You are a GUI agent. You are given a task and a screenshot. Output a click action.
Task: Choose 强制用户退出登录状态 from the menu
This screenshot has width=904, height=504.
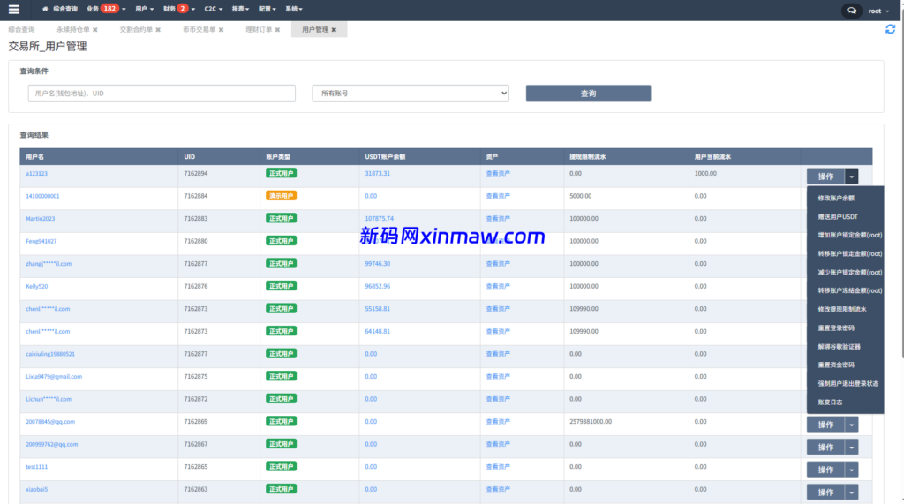click(x=848, y=383)
